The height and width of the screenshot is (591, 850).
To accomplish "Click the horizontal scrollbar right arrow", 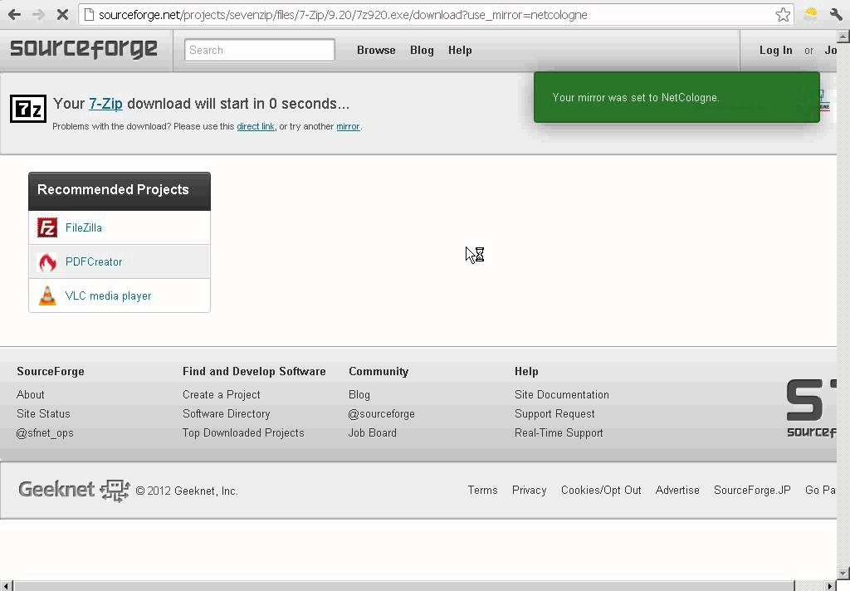I will click(x=830, y=585).
